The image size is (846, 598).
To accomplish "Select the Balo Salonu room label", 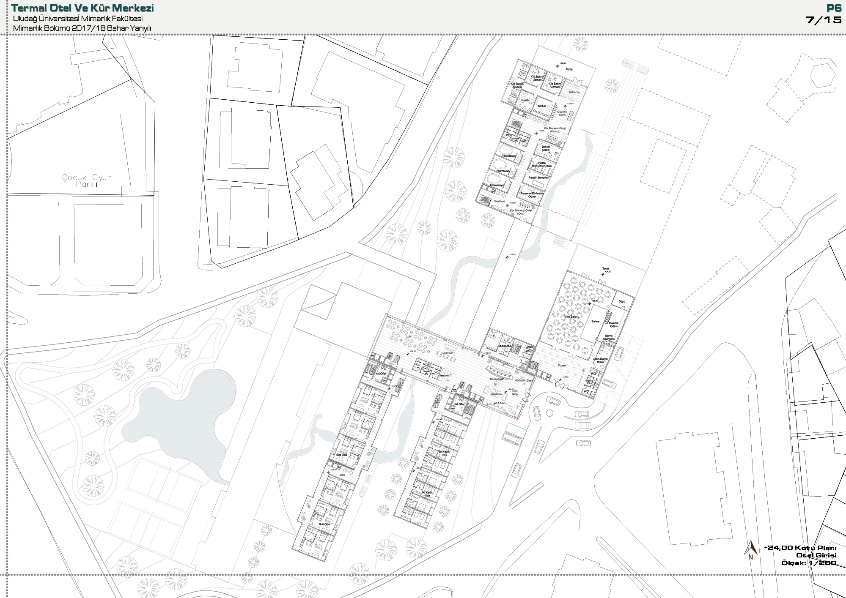I will [572, 317].
